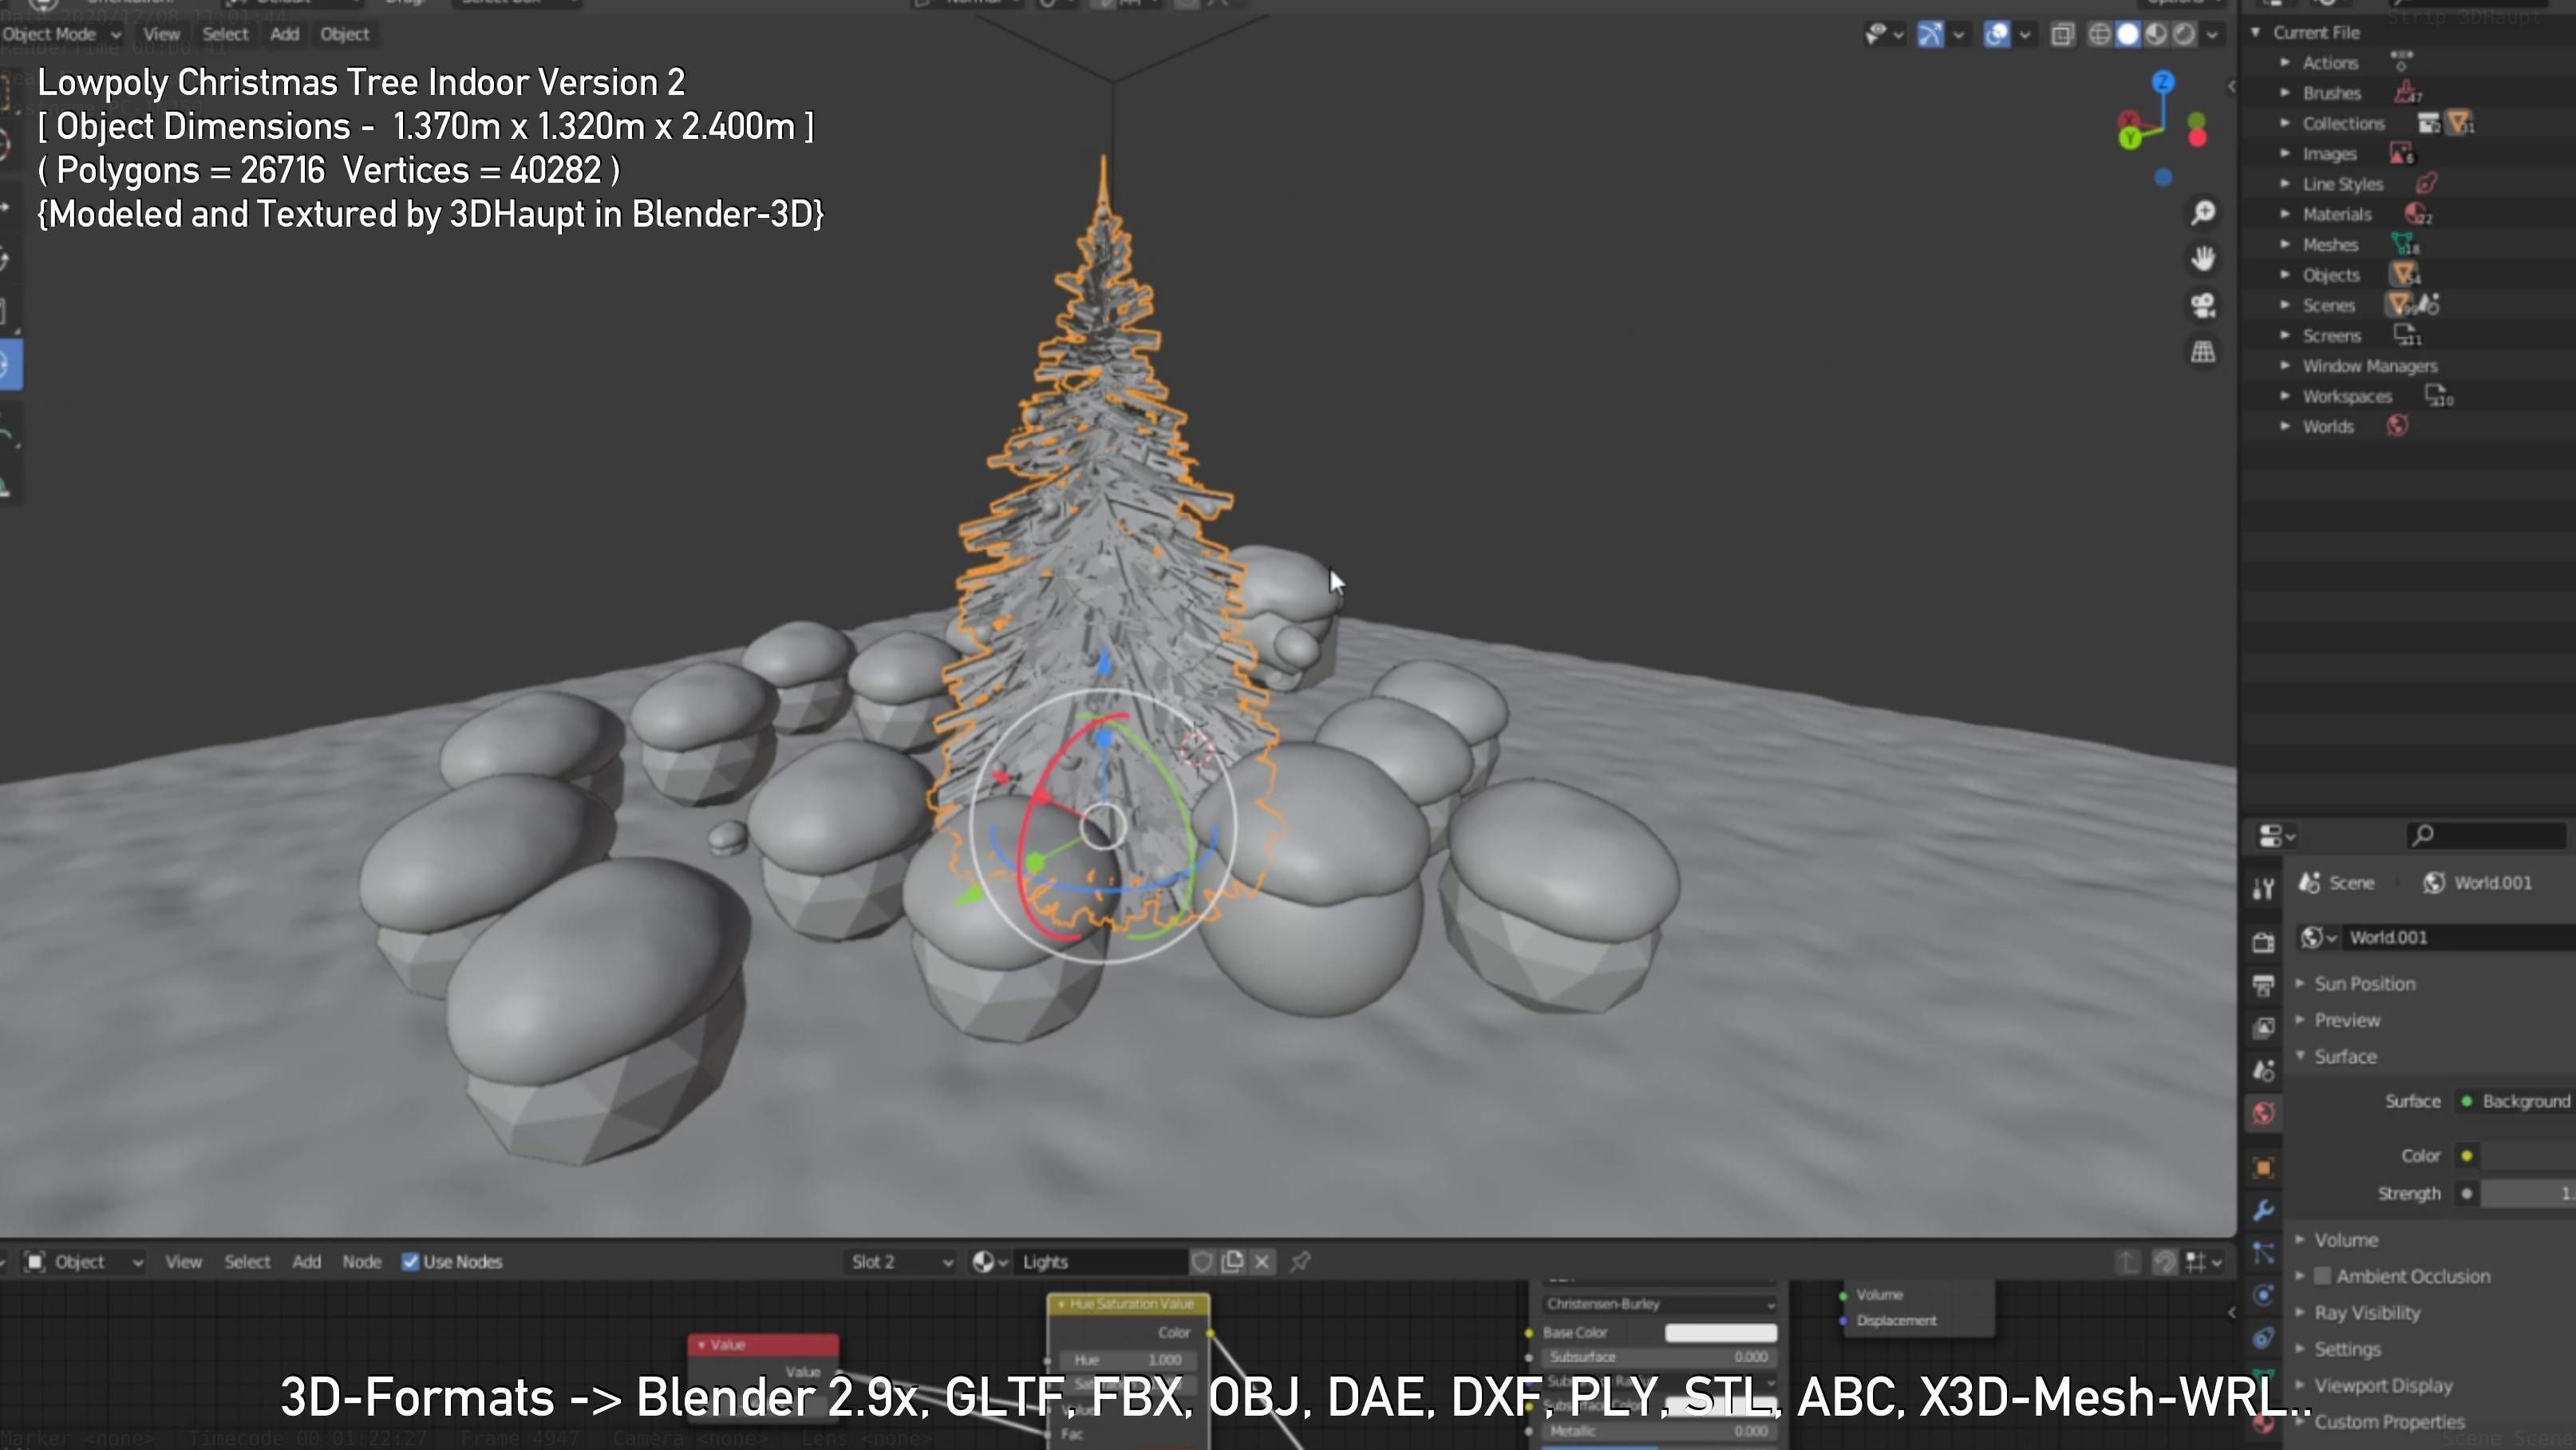Screen dimensions: 2576x1450
Task: Open the Object properties tab
Action: [2263, 1167]
